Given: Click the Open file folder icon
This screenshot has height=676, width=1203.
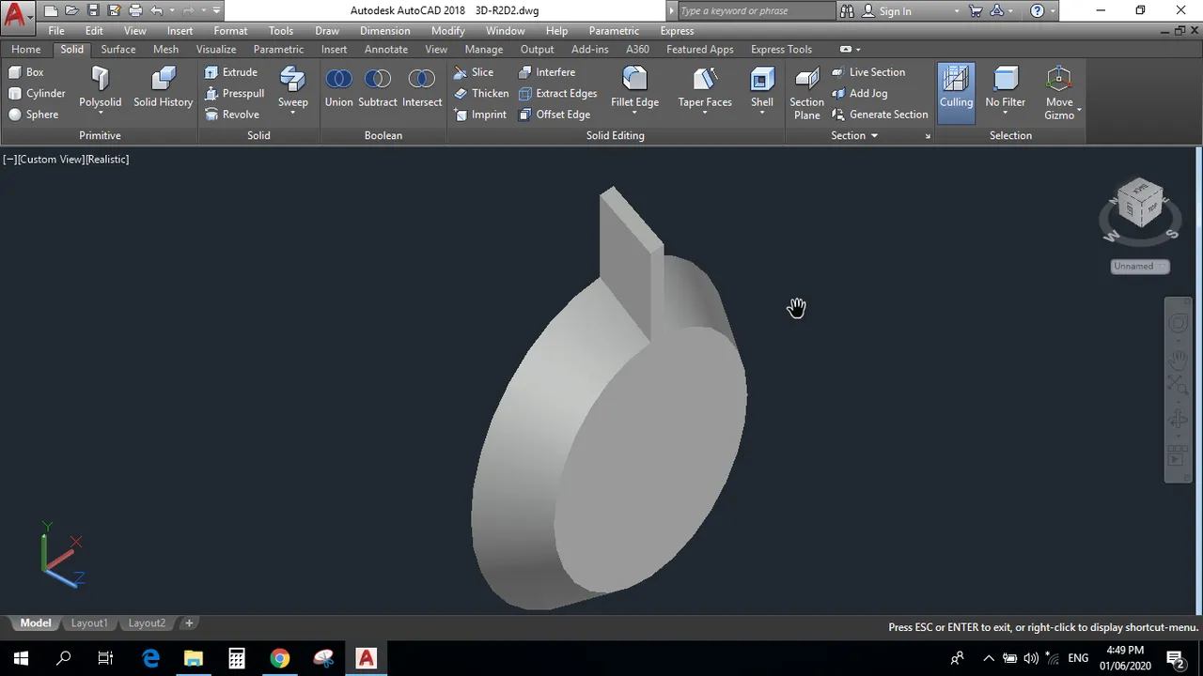Looking at the screenshot, I should point(72,11).
